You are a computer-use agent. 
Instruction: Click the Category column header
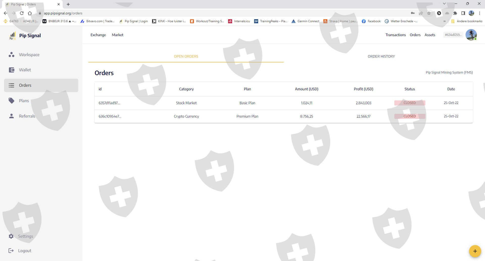point(186,89)
